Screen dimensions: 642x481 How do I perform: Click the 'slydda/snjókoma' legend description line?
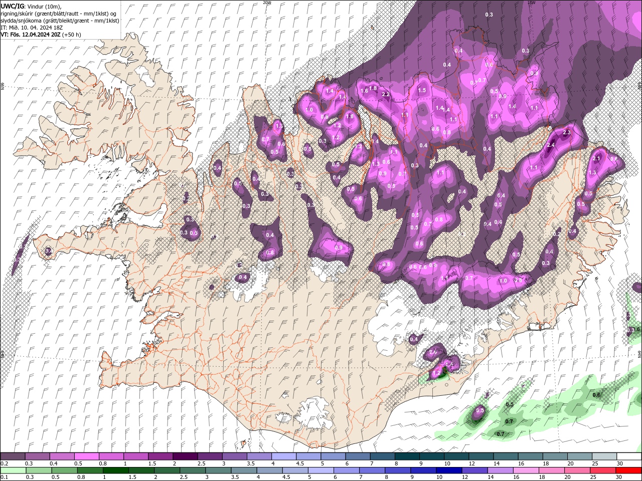(60, 21)
